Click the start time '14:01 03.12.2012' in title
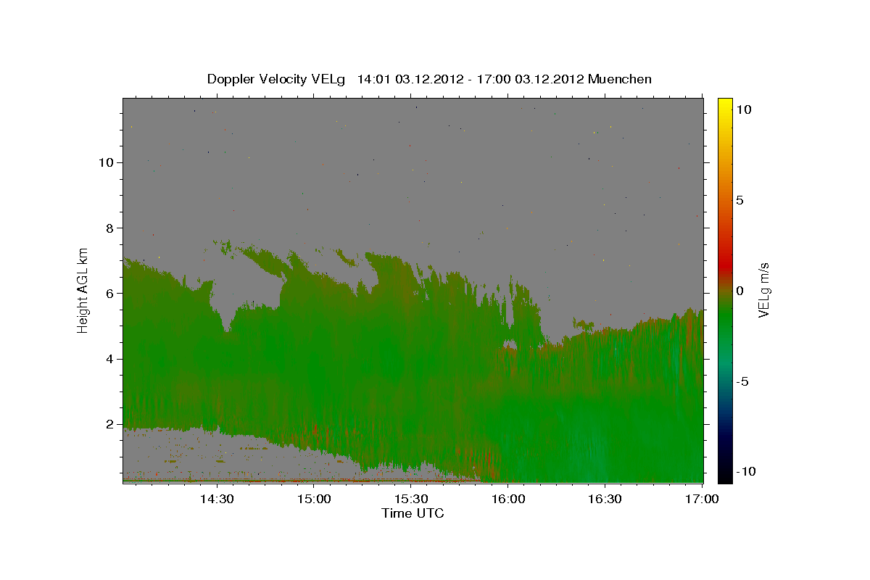This screenshot has width=870, height=580. point(411,79)
